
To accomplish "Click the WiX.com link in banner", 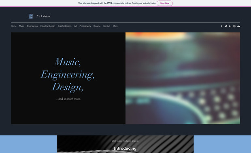I will (112, 3).
